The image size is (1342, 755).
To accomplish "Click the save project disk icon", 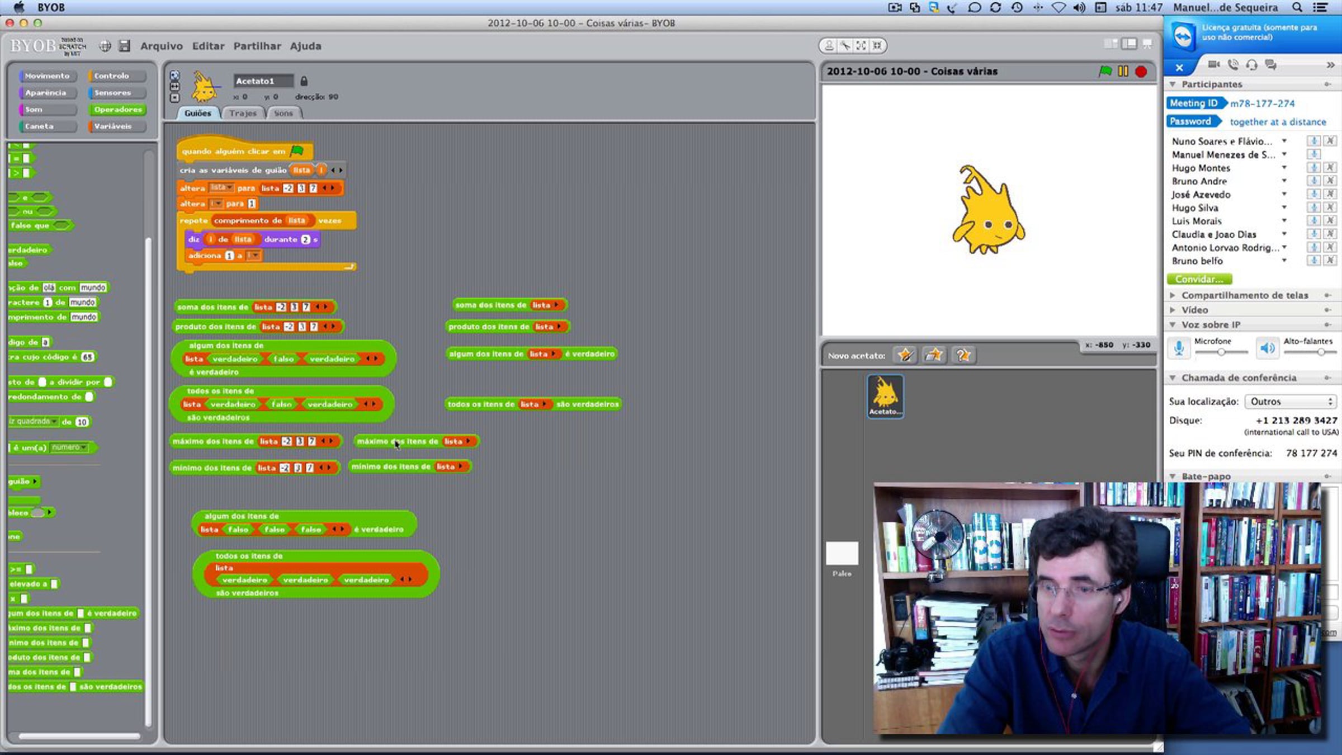I will click(124, 46).
